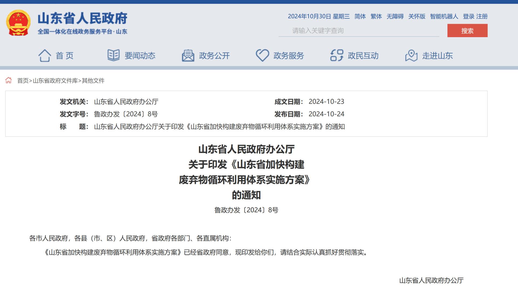Switch to 繁体 traditional Chinese

point(376,16)
